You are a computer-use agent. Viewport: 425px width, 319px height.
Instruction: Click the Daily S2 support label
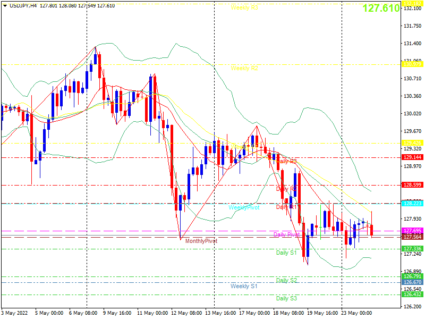(286, 280)
